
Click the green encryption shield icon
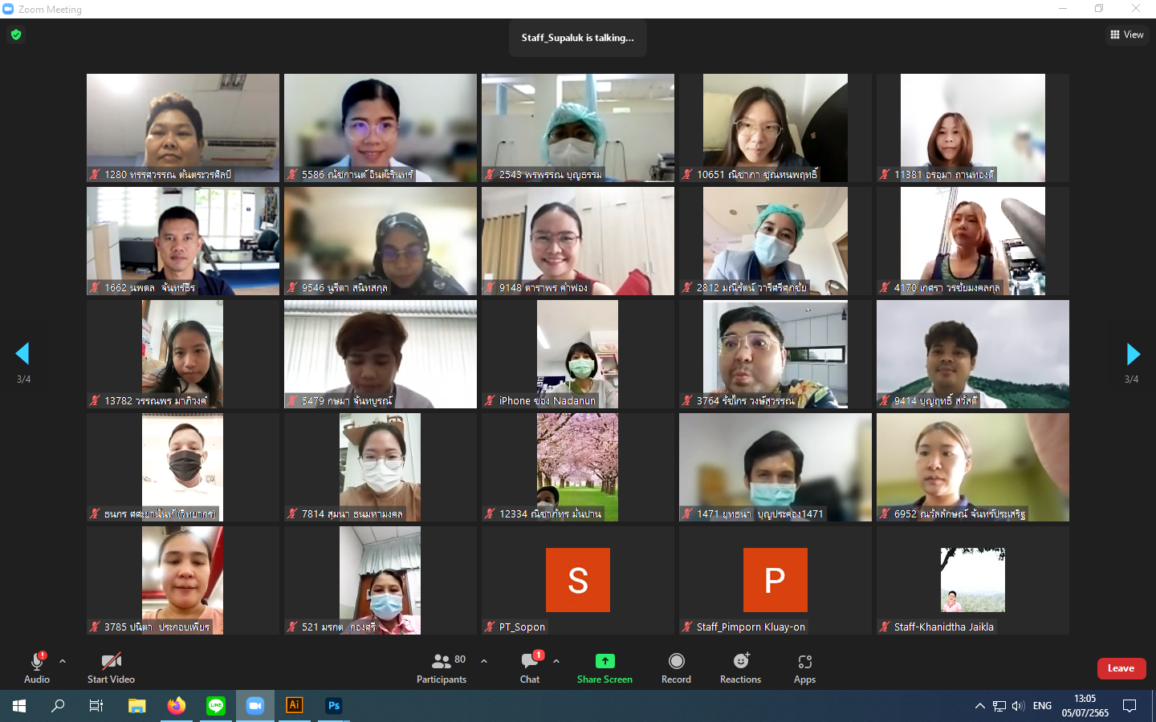pyautogui.click(x=16, y=34)
